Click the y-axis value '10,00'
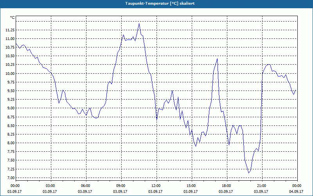This screenshot has width=313, height=196. coord(10,73)
